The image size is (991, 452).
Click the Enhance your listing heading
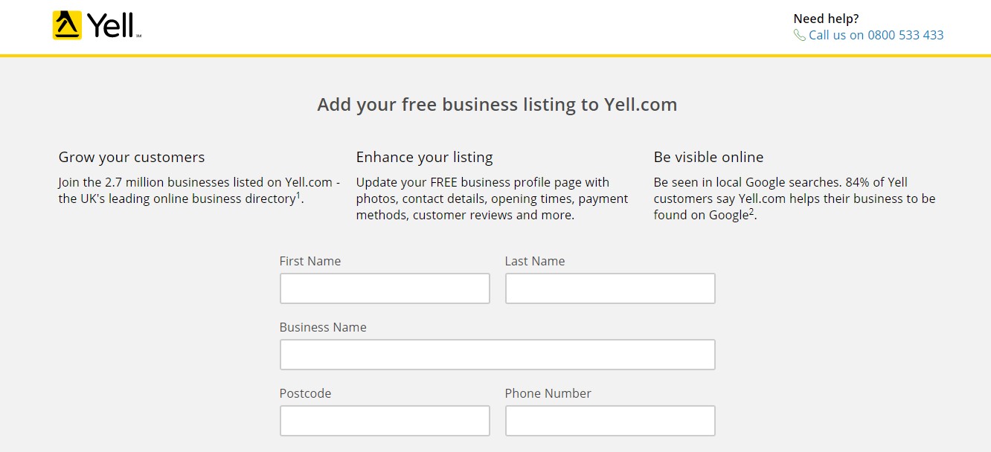click(x=424, y=157)
